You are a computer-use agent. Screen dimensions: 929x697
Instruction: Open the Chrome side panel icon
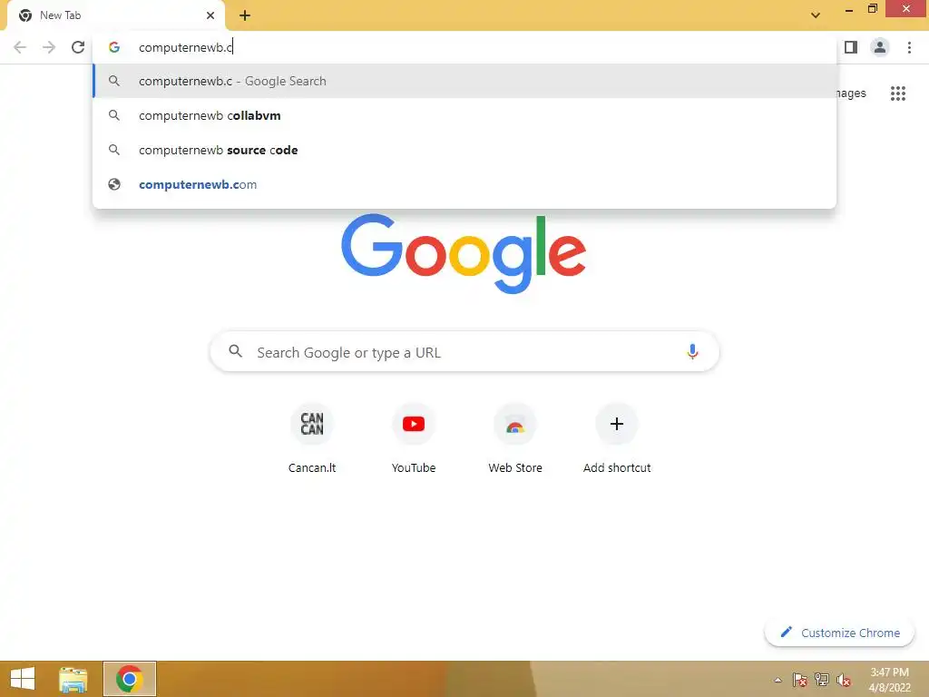click(x=851, y=47)
